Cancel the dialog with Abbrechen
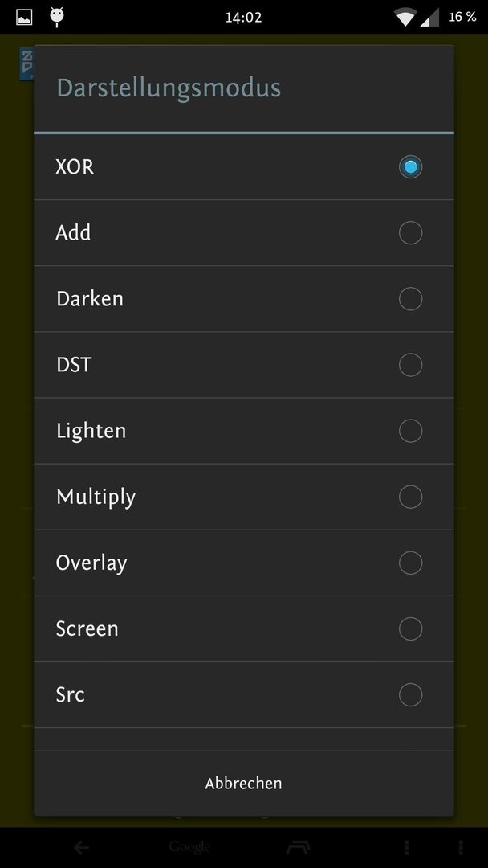The image size is (488, 868). (244, 783)
